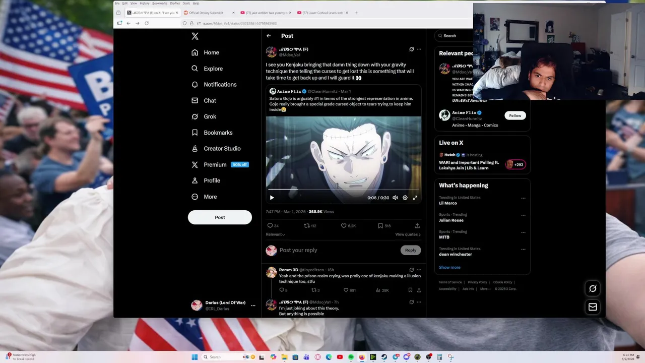The image size is (645, 363).
Task: Open Chat envelope icon in sidebar
Action: [195, 101]
